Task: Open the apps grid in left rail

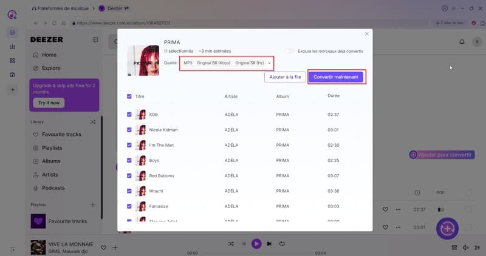Action: (x=12, y=61)
